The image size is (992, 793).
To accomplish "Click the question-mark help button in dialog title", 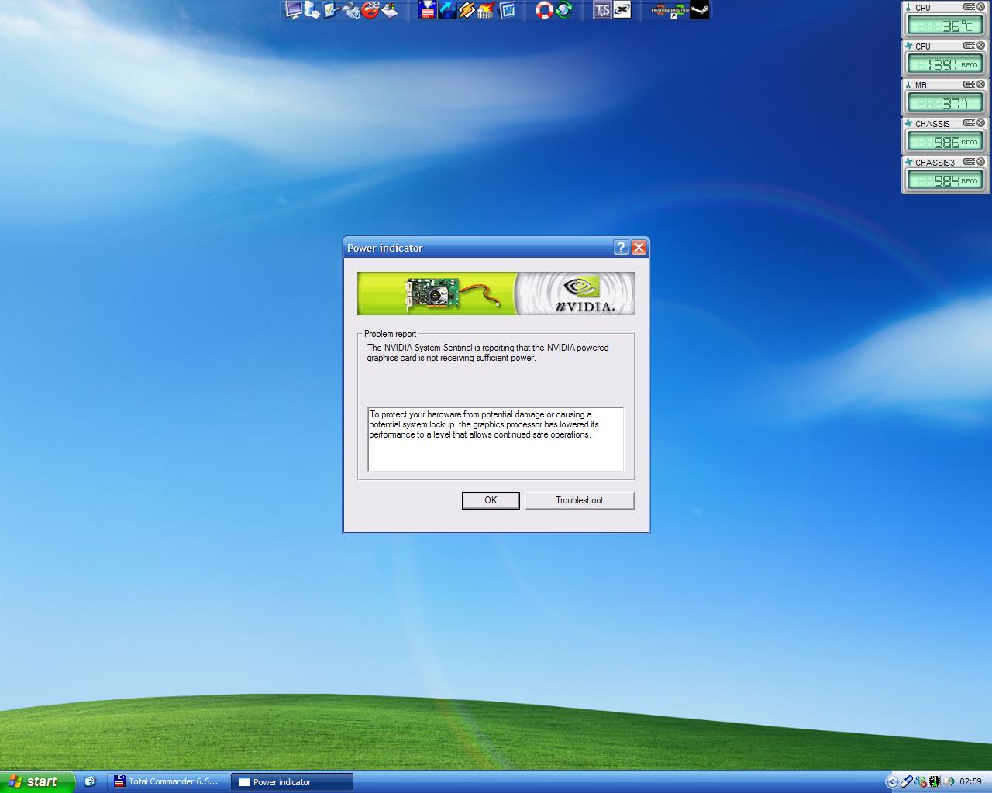I will 621,247.
